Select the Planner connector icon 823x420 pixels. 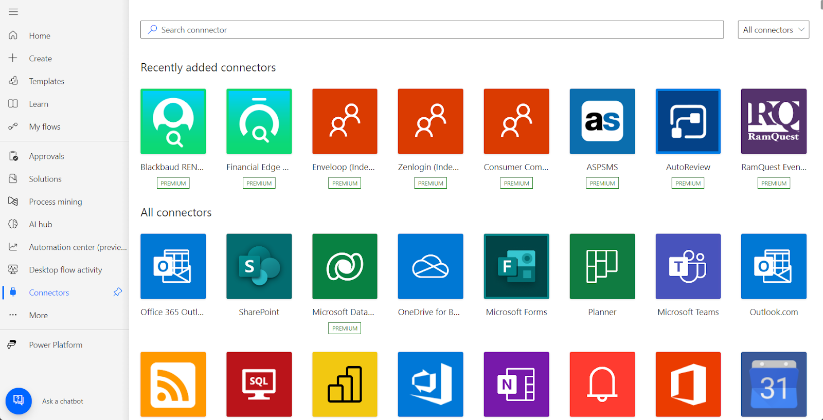point(602,266)
